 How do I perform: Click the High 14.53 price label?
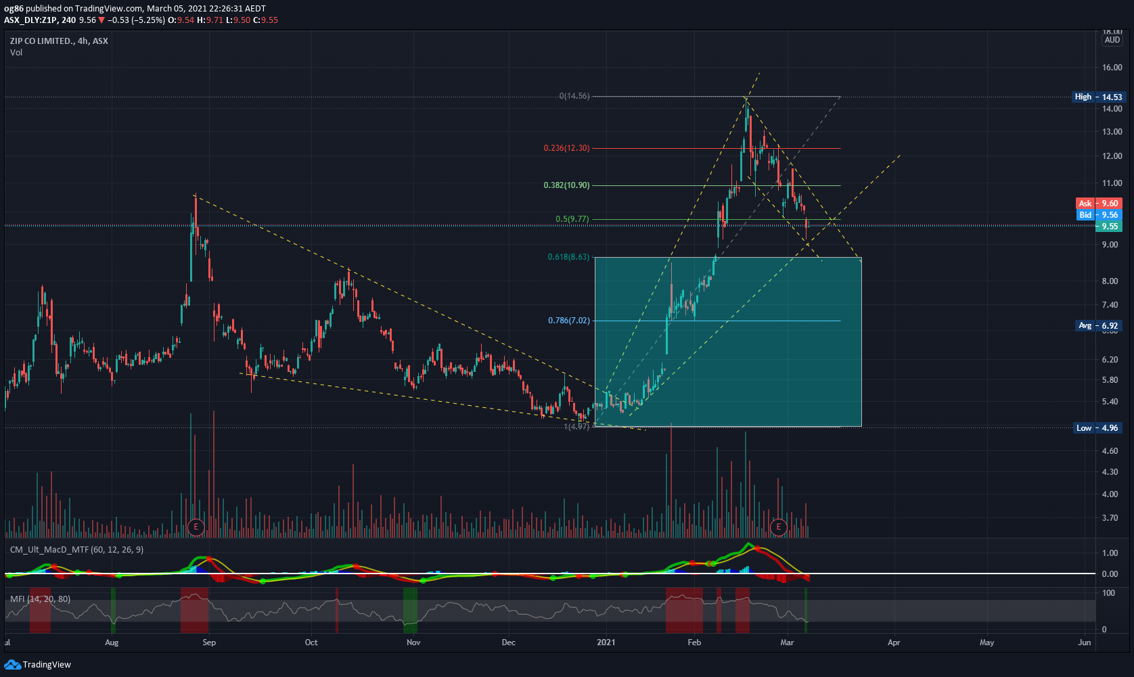pos(1099,97)
